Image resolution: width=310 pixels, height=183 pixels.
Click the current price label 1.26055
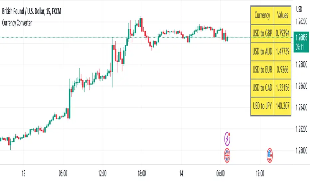pyautogui.click(x=302, y=37)
